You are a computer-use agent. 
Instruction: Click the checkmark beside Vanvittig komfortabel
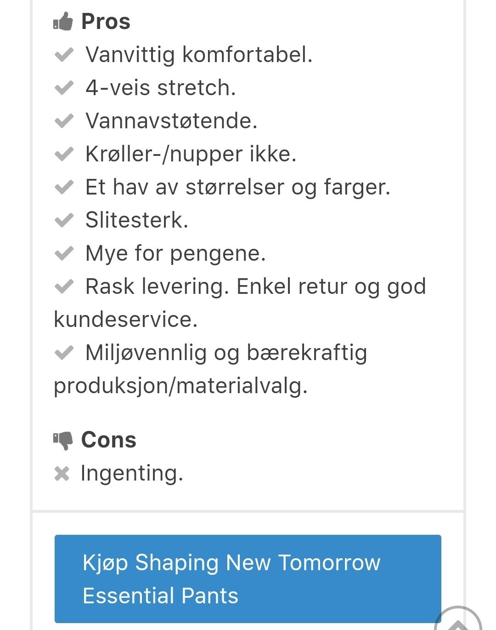coord(64,55)
